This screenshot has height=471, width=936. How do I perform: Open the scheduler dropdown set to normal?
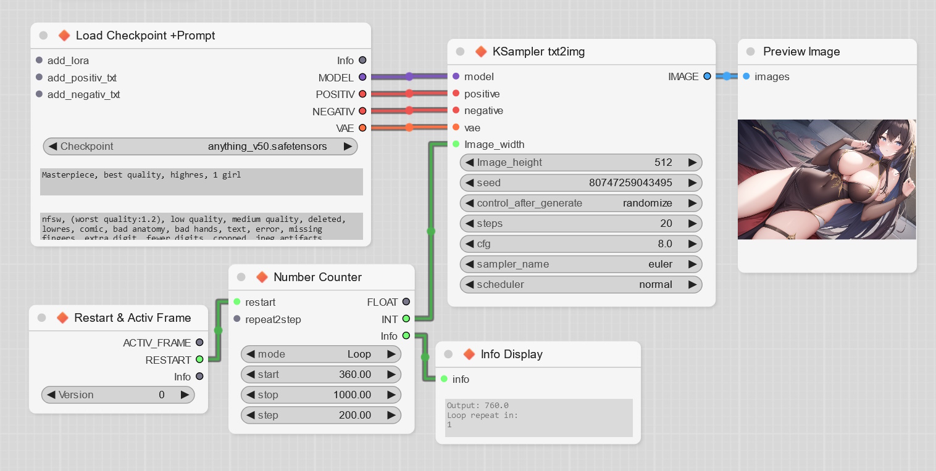point(580,285)
